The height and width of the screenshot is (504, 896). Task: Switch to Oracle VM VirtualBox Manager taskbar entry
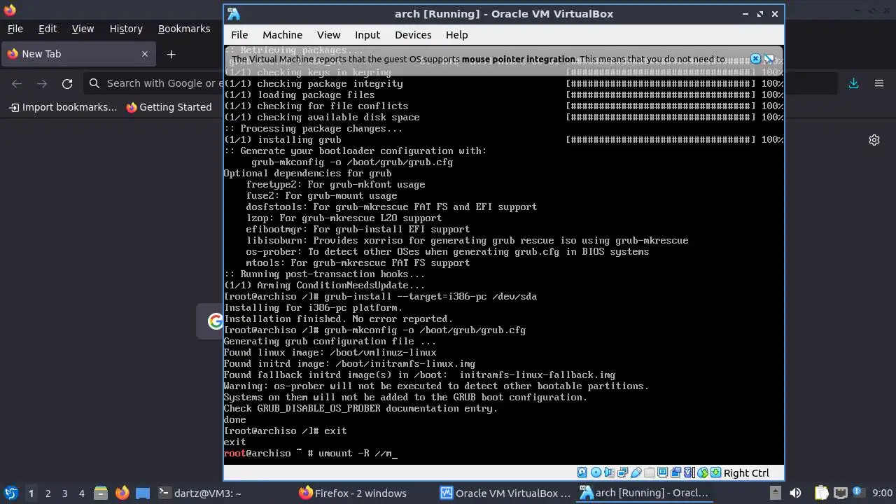point(505,493)
